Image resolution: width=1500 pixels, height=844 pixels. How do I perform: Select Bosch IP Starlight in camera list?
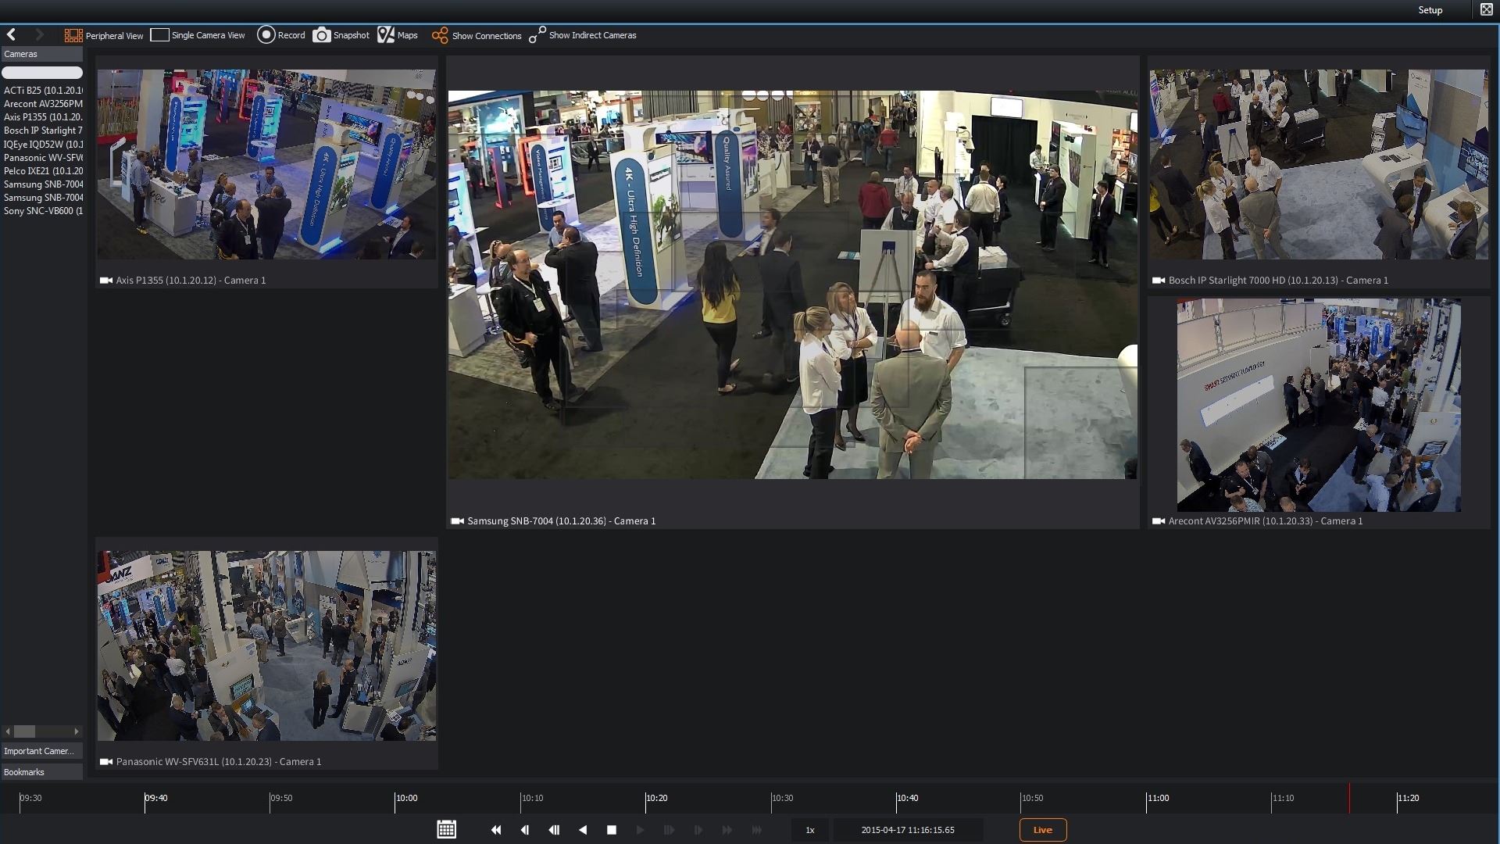[x=43, y=131]
